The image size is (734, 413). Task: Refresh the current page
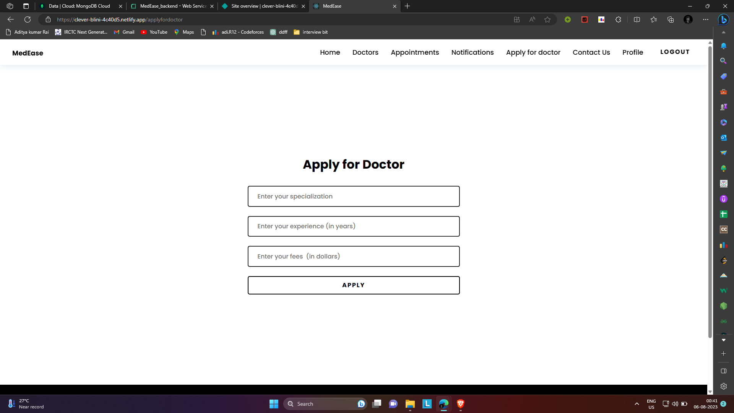click(28, 20)
